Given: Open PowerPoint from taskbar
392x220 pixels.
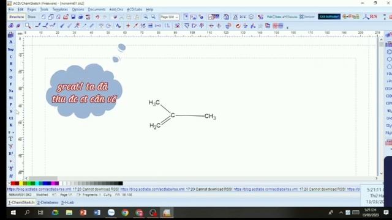Looking at the screenshot, I should pyautogui.click(x=83, y=213).
